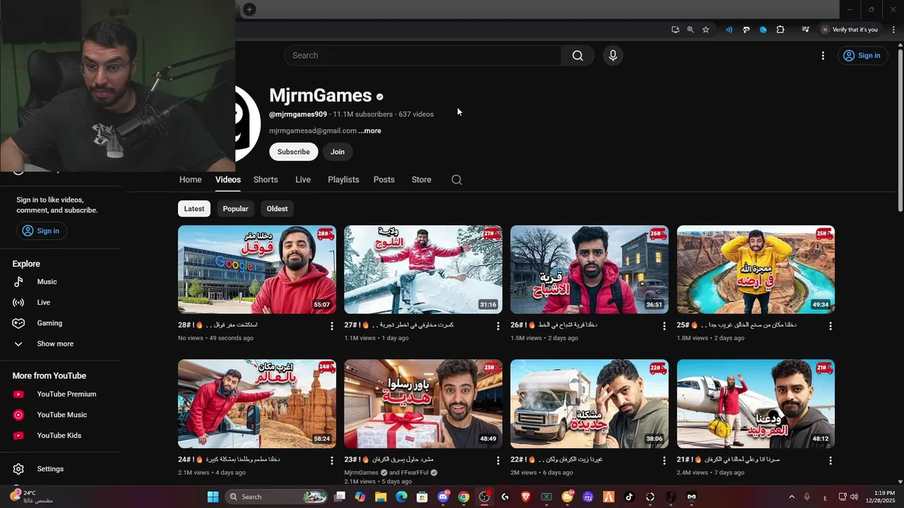This screenshot has width=904, height=508.
Task: Open the Horseshoe Bend thumbnail (49:34)
Action: 756,270
